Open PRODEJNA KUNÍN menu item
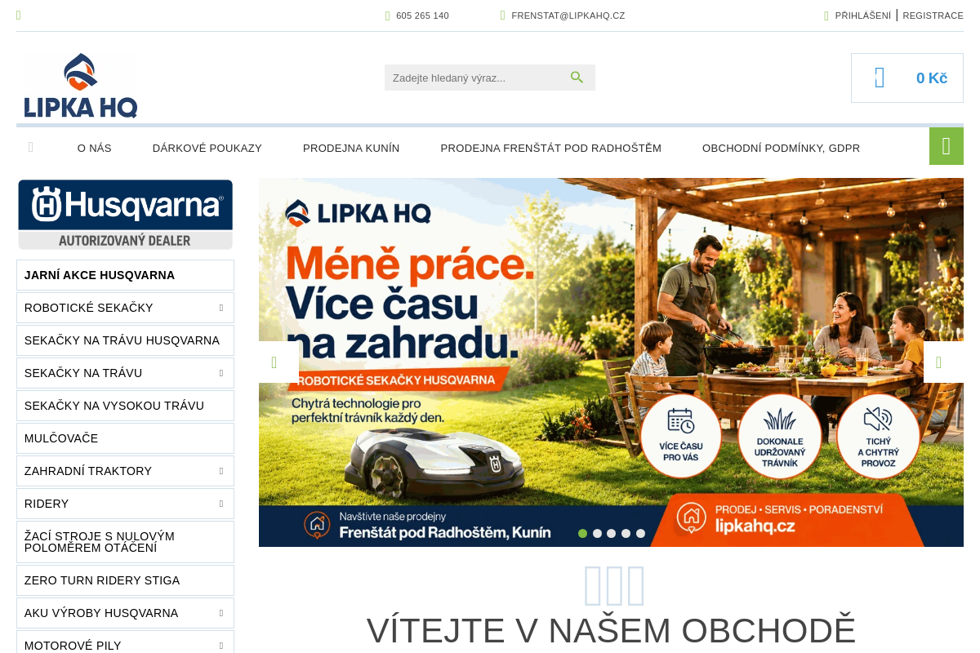The height and width of the screenshot is (653, 980). pos(351,148)
